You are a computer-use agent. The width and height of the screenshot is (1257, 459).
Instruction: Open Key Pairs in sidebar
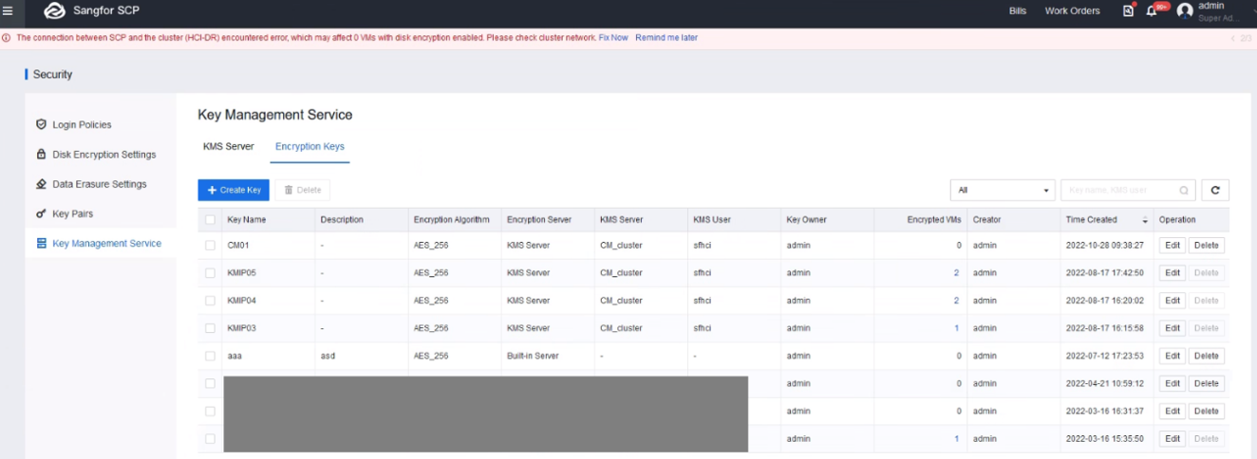coord(72,214)
